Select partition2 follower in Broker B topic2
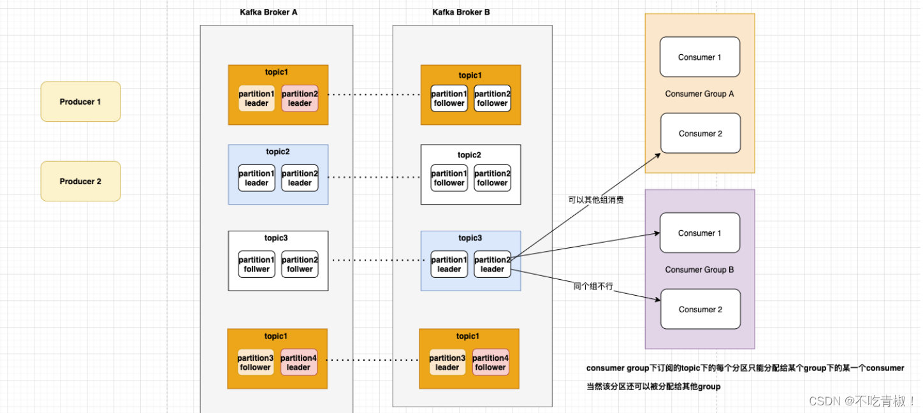 pos(492,178)
